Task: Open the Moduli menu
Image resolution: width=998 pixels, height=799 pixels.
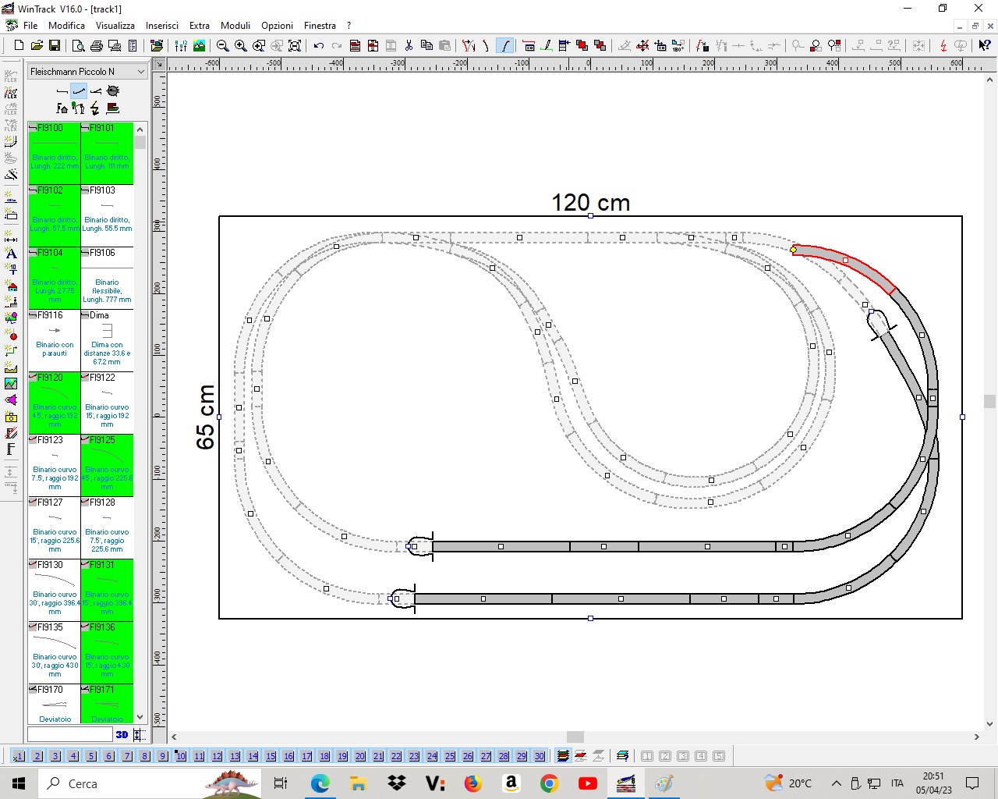Action: point(235,26)
